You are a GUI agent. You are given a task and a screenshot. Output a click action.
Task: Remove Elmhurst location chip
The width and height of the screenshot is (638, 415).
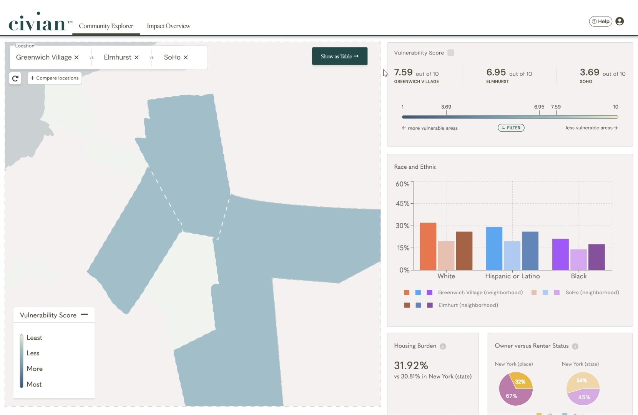[x=136, y=57]
